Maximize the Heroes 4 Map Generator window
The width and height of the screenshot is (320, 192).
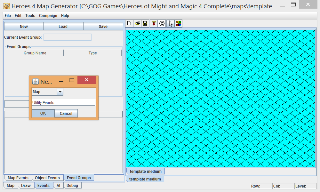293,5
